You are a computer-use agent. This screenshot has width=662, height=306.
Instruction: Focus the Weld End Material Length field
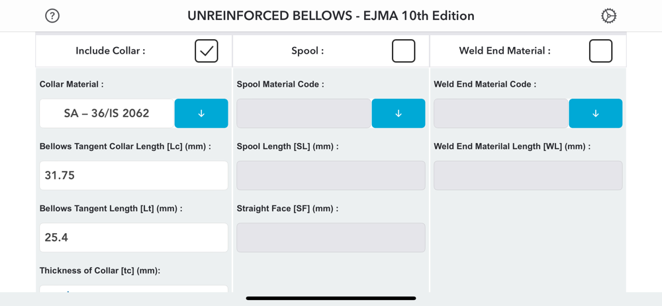coord(528,176)
